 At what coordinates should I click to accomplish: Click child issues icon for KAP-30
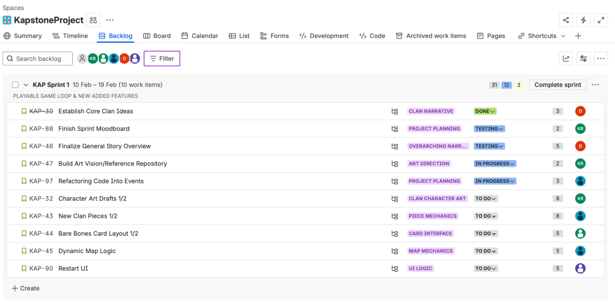pyautogui.click(x=395, y=112)
